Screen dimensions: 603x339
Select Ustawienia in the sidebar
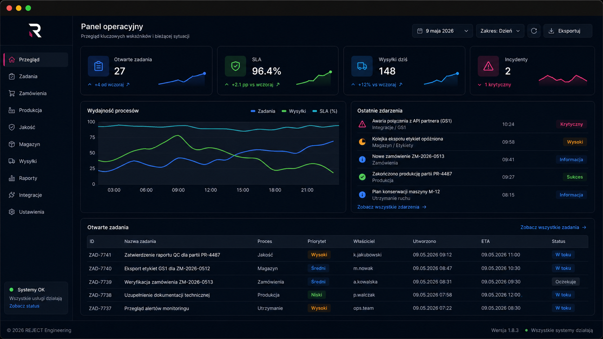pyautogui.click(x=36, y=212)
